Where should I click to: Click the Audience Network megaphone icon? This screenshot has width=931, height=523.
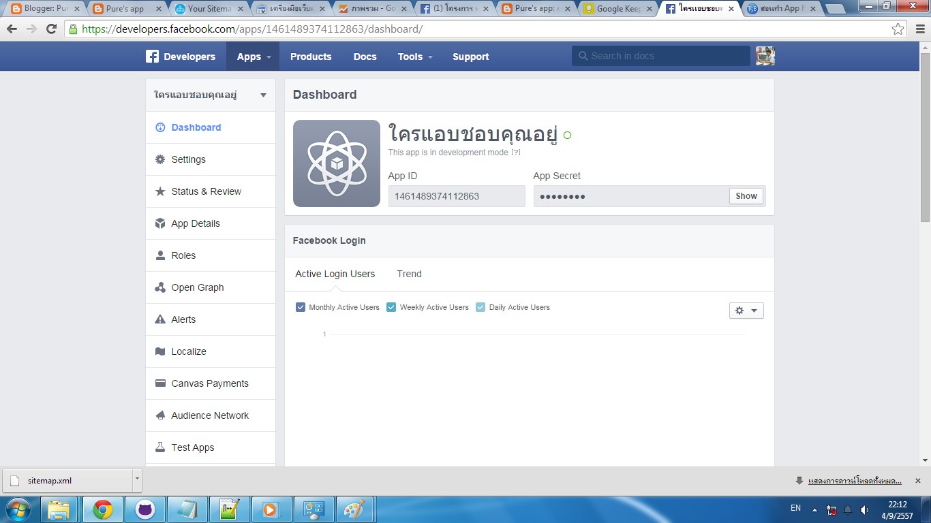pyautogui.click(x=160, y=415)
